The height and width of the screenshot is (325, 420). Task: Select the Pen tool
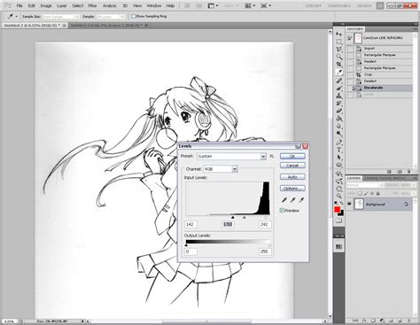[x=339, y=143]
